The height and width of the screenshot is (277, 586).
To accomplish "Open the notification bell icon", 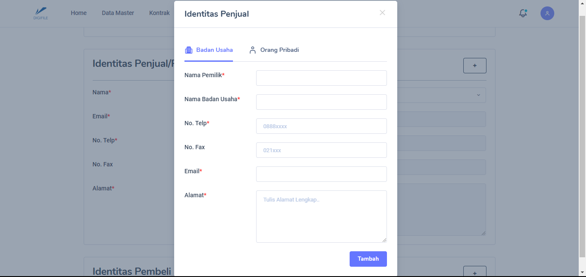I will (x=523, y=13).
